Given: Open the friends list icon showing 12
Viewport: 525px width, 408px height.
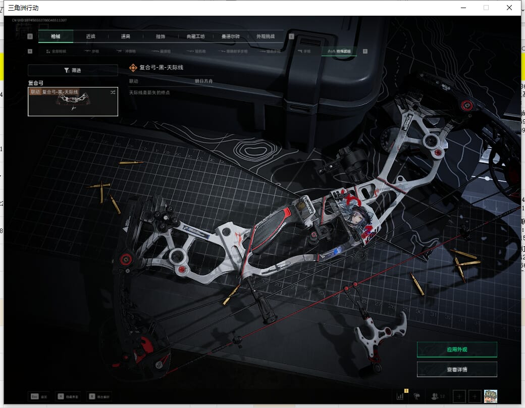Looking at the screenshot, I should tap(438, 396).
